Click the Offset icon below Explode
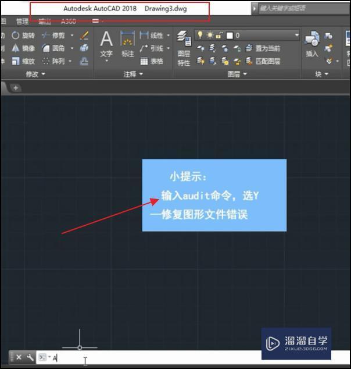Image resolution: width=351 pixels, height=369 pixels. click(x=84, y=61)
